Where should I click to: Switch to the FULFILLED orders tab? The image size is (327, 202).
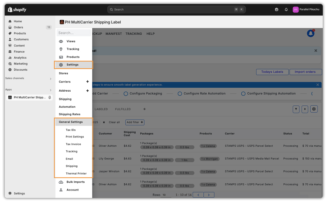pos(123,109)
